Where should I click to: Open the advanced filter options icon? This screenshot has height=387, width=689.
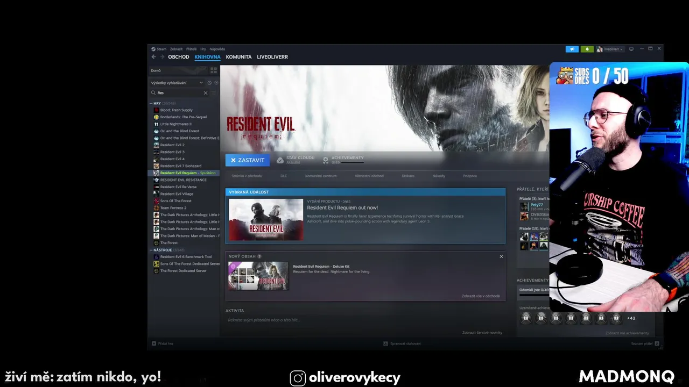pos(214,93)
